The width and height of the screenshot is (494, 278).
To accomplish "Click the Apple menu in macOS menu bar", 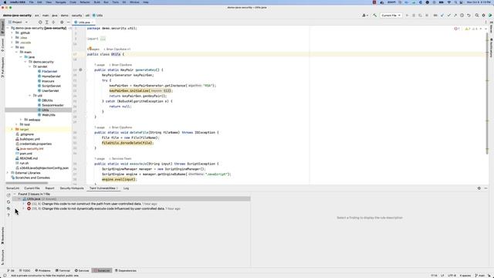I will [5, 2].
